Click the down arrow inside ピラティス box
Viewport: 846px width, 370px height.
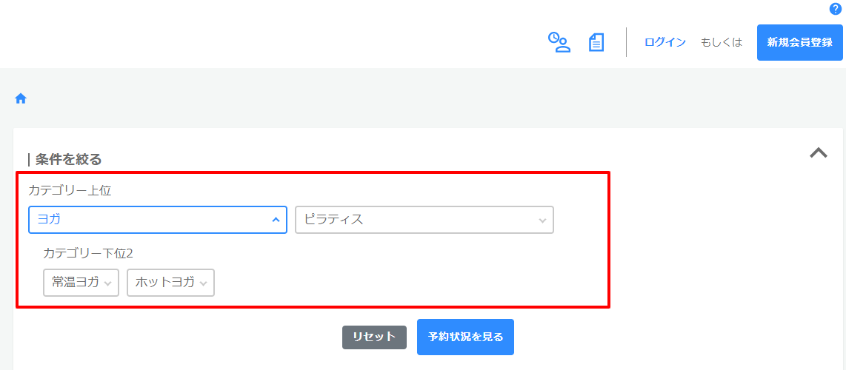[542, 221]
